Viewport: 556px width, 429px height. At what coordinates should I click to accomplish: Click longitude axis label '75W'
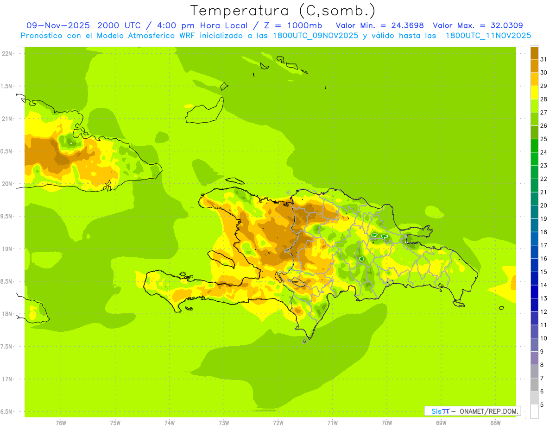[115, 423]
